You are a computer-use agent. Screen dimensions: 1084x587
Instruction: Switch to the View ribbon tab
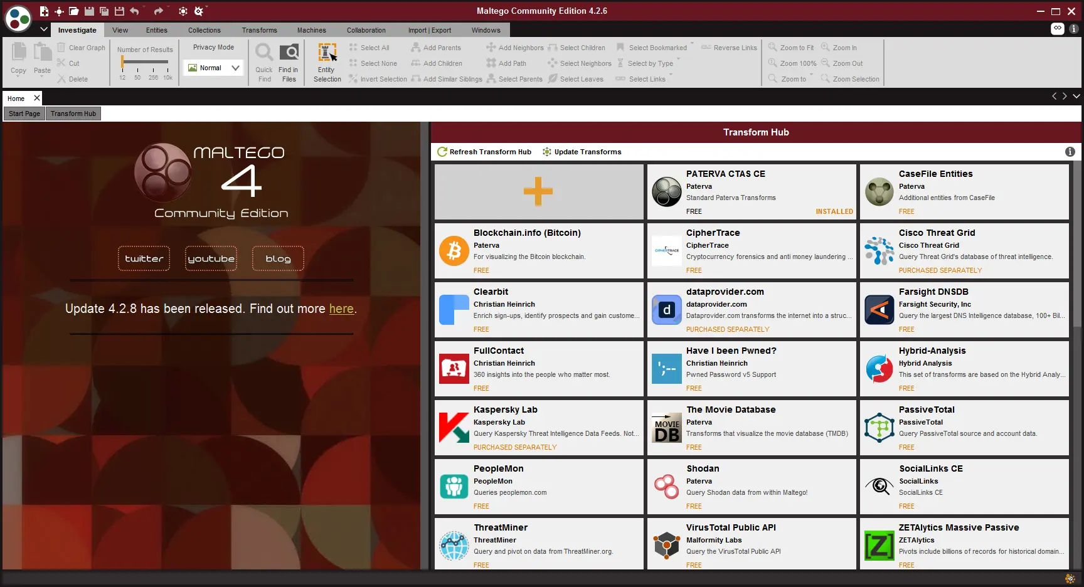point(120,30)
